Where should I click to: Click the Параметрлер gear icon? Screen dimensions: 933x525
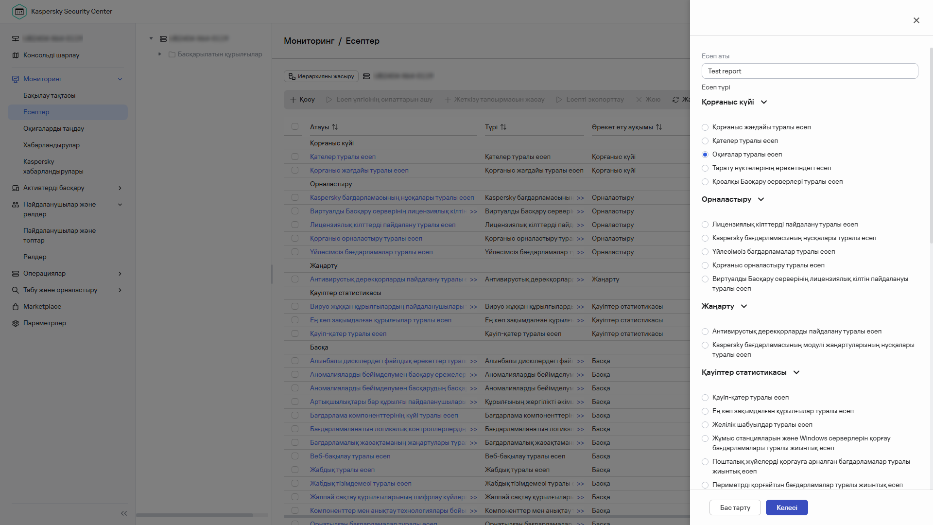pyautogui.click(x=16, y=323)
